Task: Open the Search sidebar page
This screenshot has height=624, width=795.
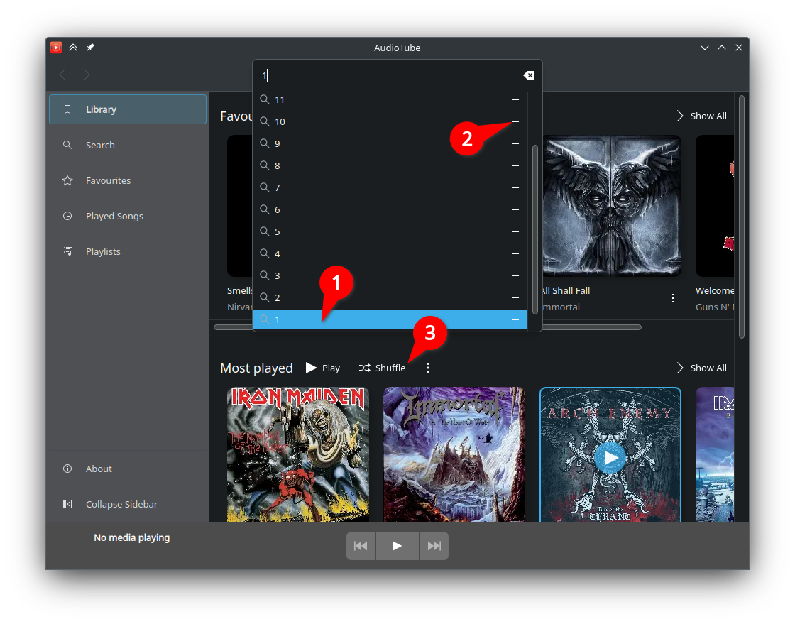Action: [x=128, y=145]
